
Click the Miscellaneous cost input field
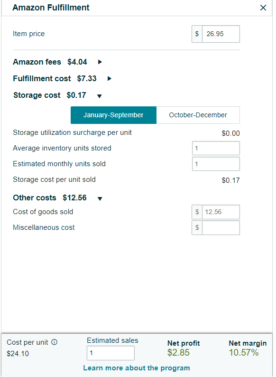pos(221,228)
